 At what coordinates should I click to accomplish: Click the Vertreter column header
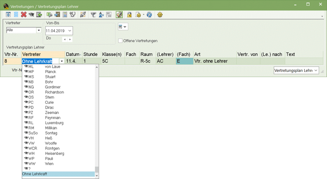pyautogui.click(x=43, y=54)
